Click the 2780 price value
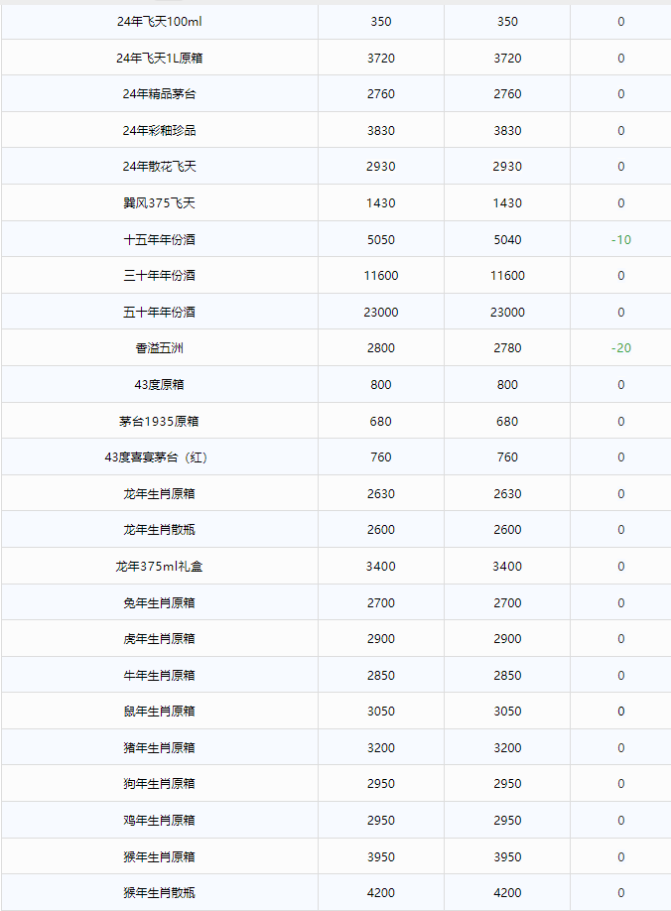The image size is (671, 911). click(508, 348)
